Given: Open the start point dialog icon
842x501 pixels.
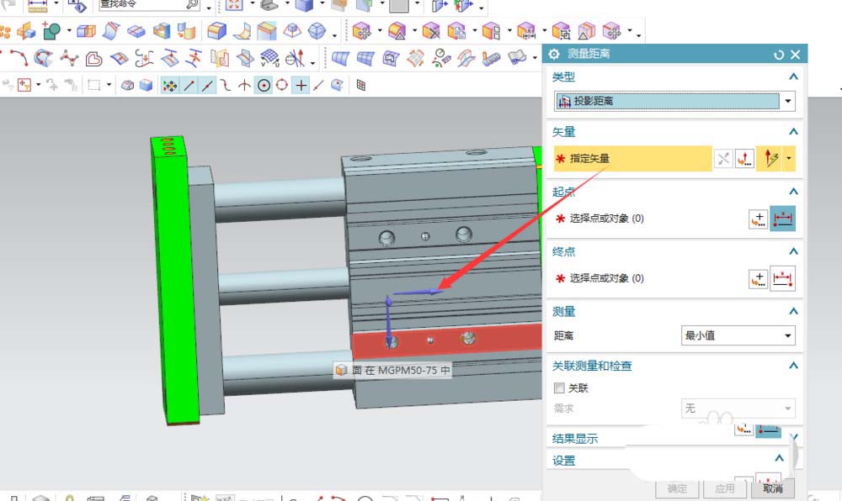Looking at the screenshot, I should tap(759, 219).
